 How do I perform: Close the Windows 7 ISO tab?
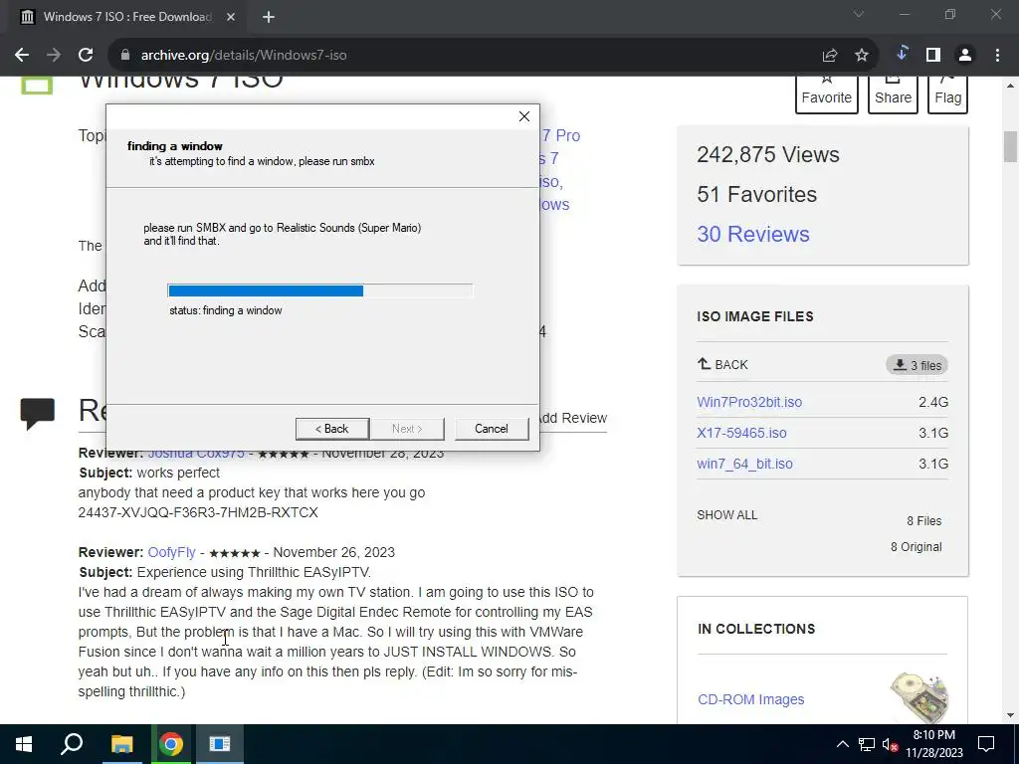click(x=231, y=17)
